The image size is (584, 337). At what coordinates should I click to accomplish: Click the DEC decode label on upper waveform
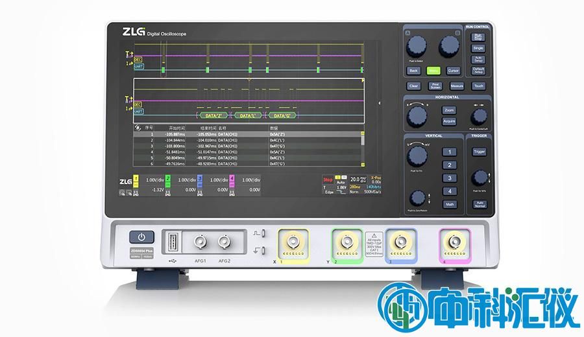coord(138,59)
